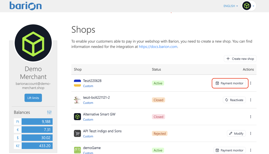Click the Demo Merchant profile picture

click(33, 43)
